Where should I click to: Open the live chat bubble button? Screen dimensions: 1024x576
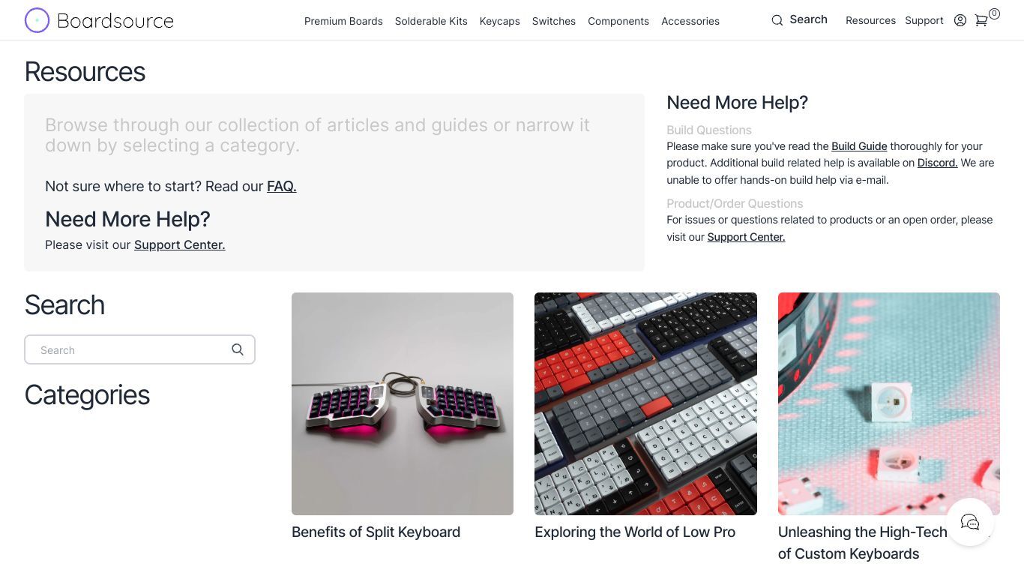[970, 522]
